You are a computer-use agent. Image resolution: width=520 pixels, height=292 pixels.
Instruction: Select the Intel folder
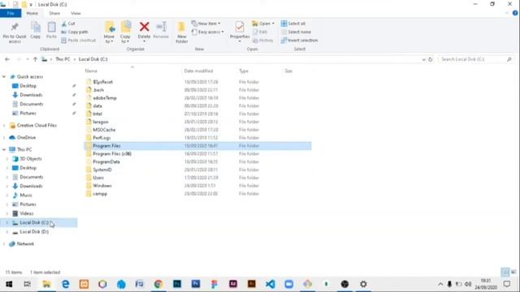[97, 114]
